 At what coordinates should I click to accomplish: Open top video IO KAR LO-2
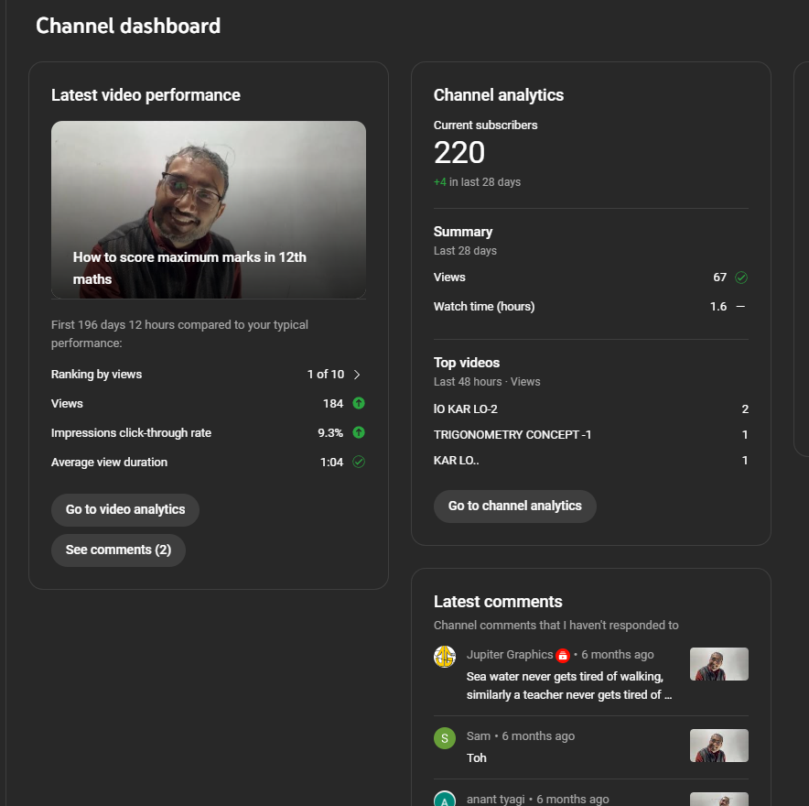click(466, 409)
